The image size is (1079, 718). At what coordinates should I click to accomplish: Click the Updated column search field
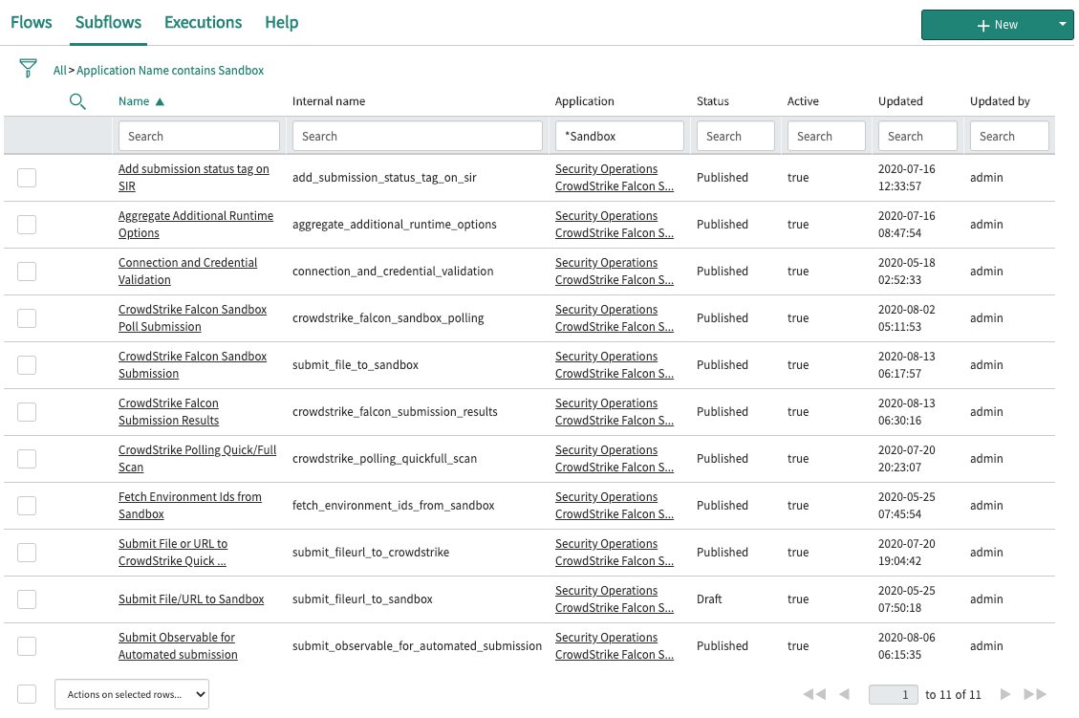pos(917,137)
